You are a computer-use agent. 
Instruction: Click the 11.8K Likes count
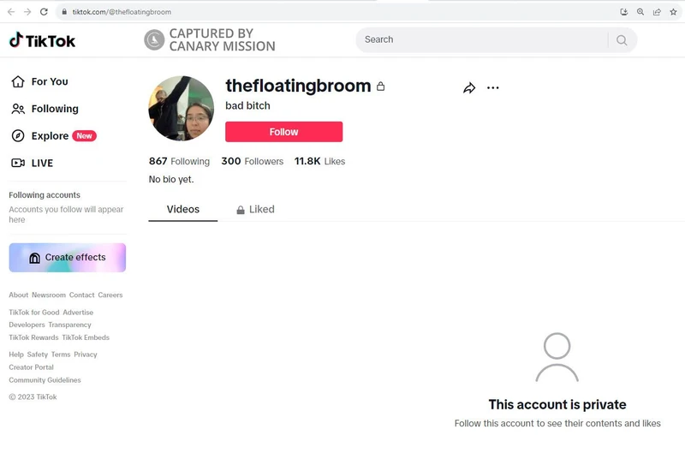tap(319, 161)
